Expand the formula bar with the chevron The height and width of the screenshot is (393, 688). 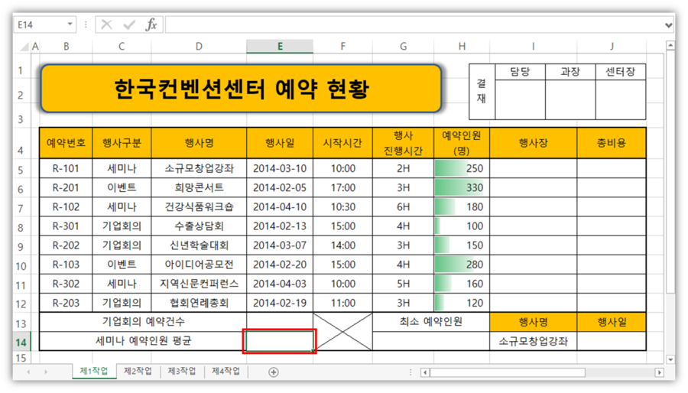(670, 25)
